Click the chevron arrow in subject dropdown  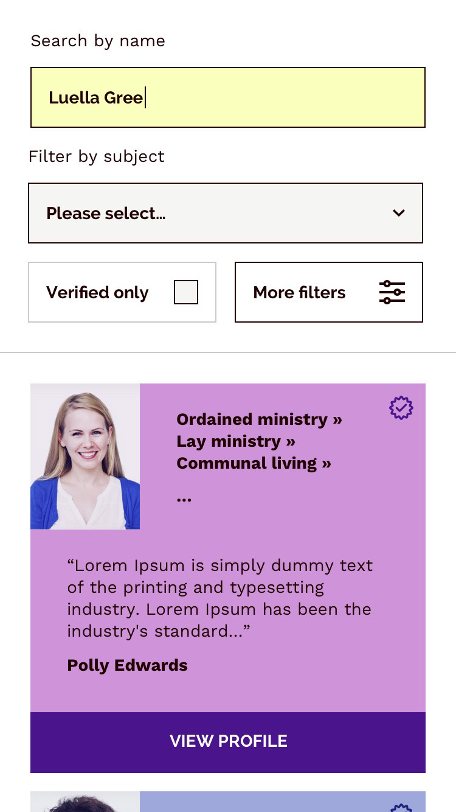click(x=399, y=213)
